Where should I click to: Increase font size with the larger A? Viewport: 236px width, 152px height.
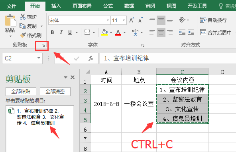(x=132, y=20)
